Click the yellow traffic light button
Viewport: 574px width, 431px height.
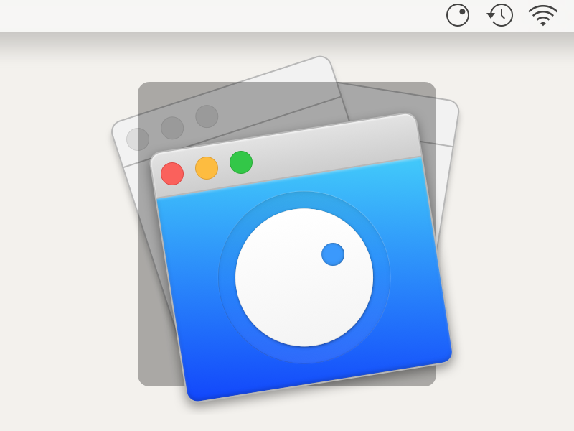coord(206,168)
